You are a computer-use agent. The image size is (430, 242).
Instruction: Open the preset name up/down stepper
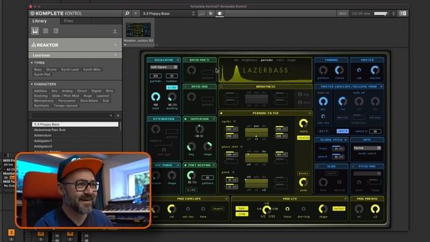(193, 13)
